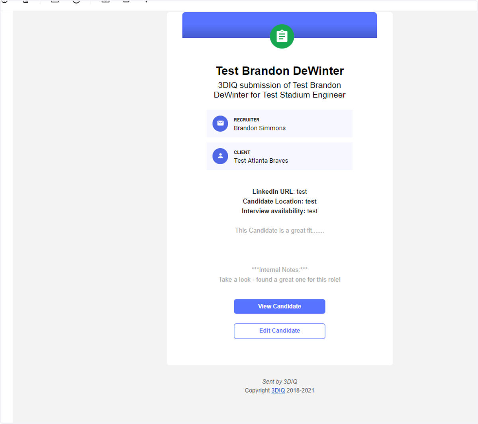
Task: Click 'Take a look - found a great one' note
Action: (280, 280)
